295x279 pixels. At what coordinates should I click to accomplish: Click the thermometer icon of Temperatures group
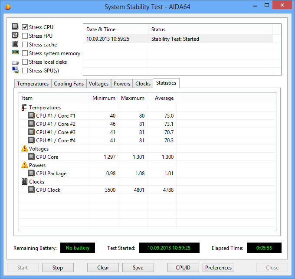coord(24,108)
